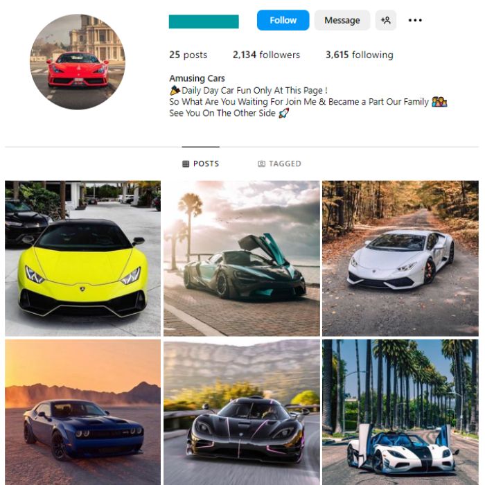Image resolution: width=485 pixels, height=485 pixels.
Task: Open the white Lamborghini autumn road post
Action: pos(400,258)
